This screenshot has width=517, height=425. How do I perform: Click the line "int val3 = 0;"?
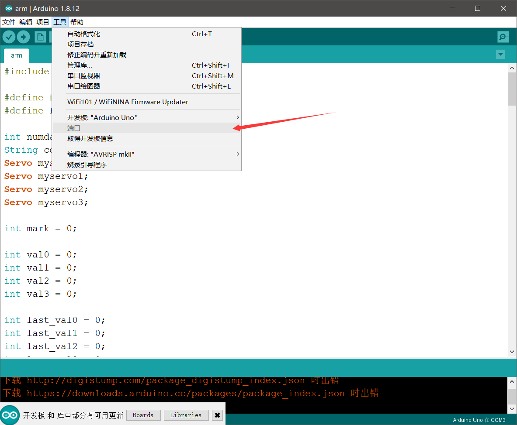(40, 294)
